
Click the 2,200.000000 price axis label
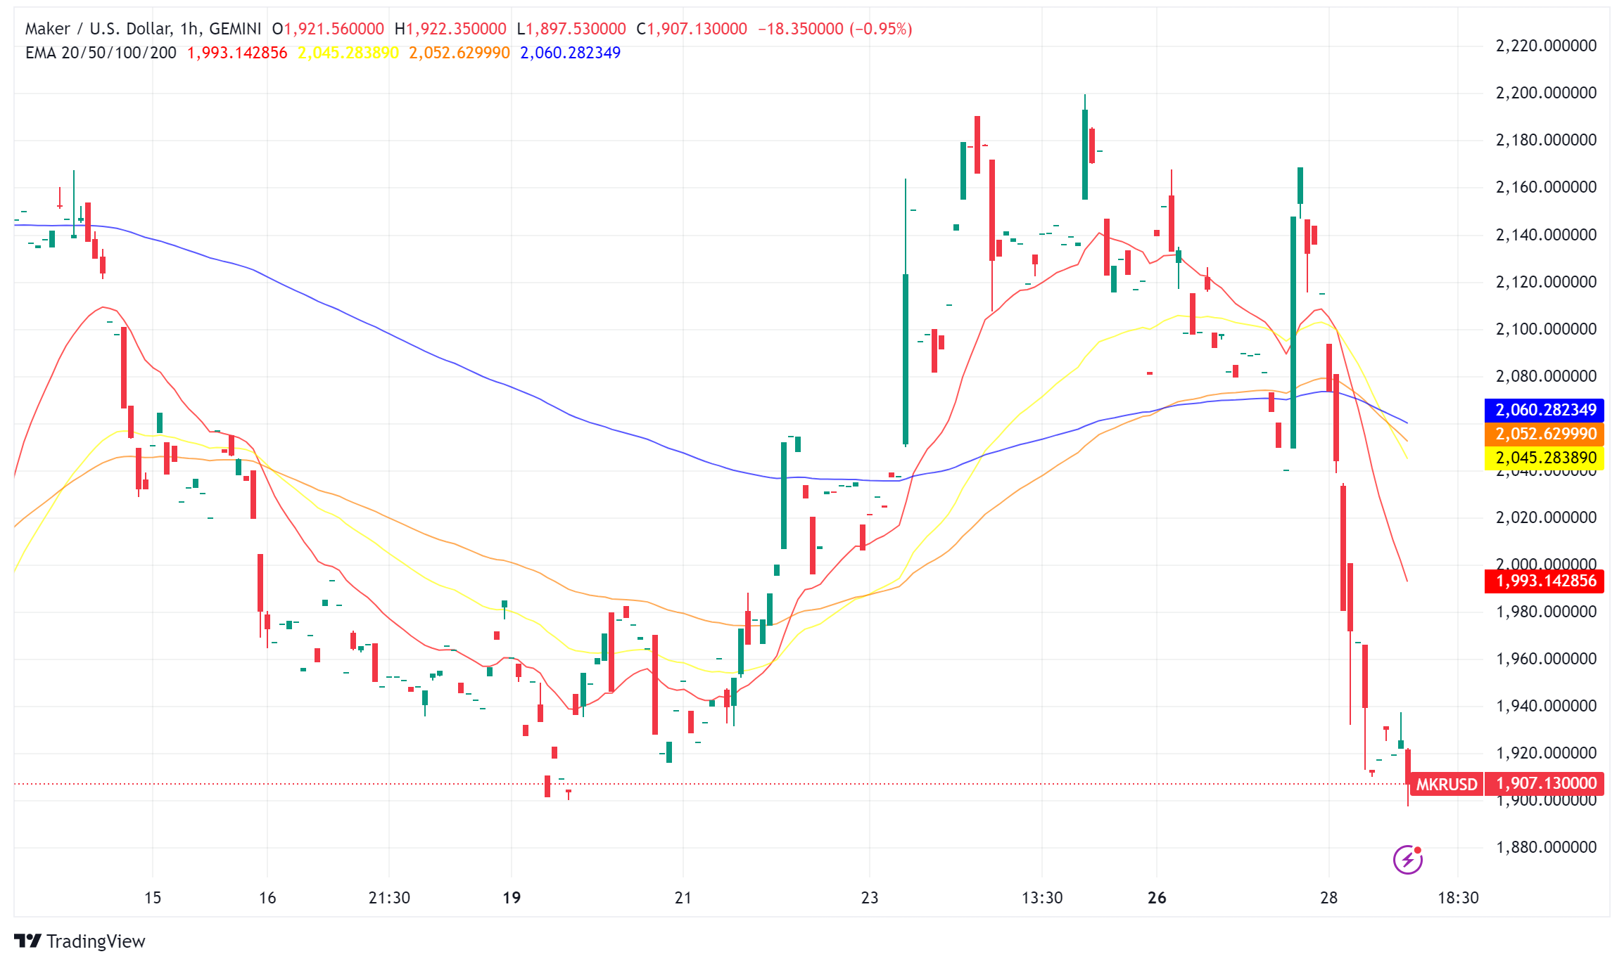tap(1545, 93)
